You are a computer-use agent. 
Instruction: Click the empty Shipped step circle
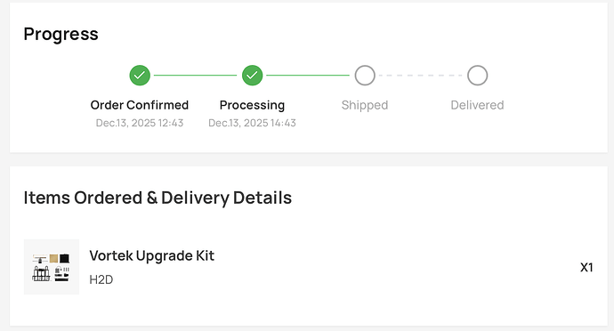(x=365, y=76)
